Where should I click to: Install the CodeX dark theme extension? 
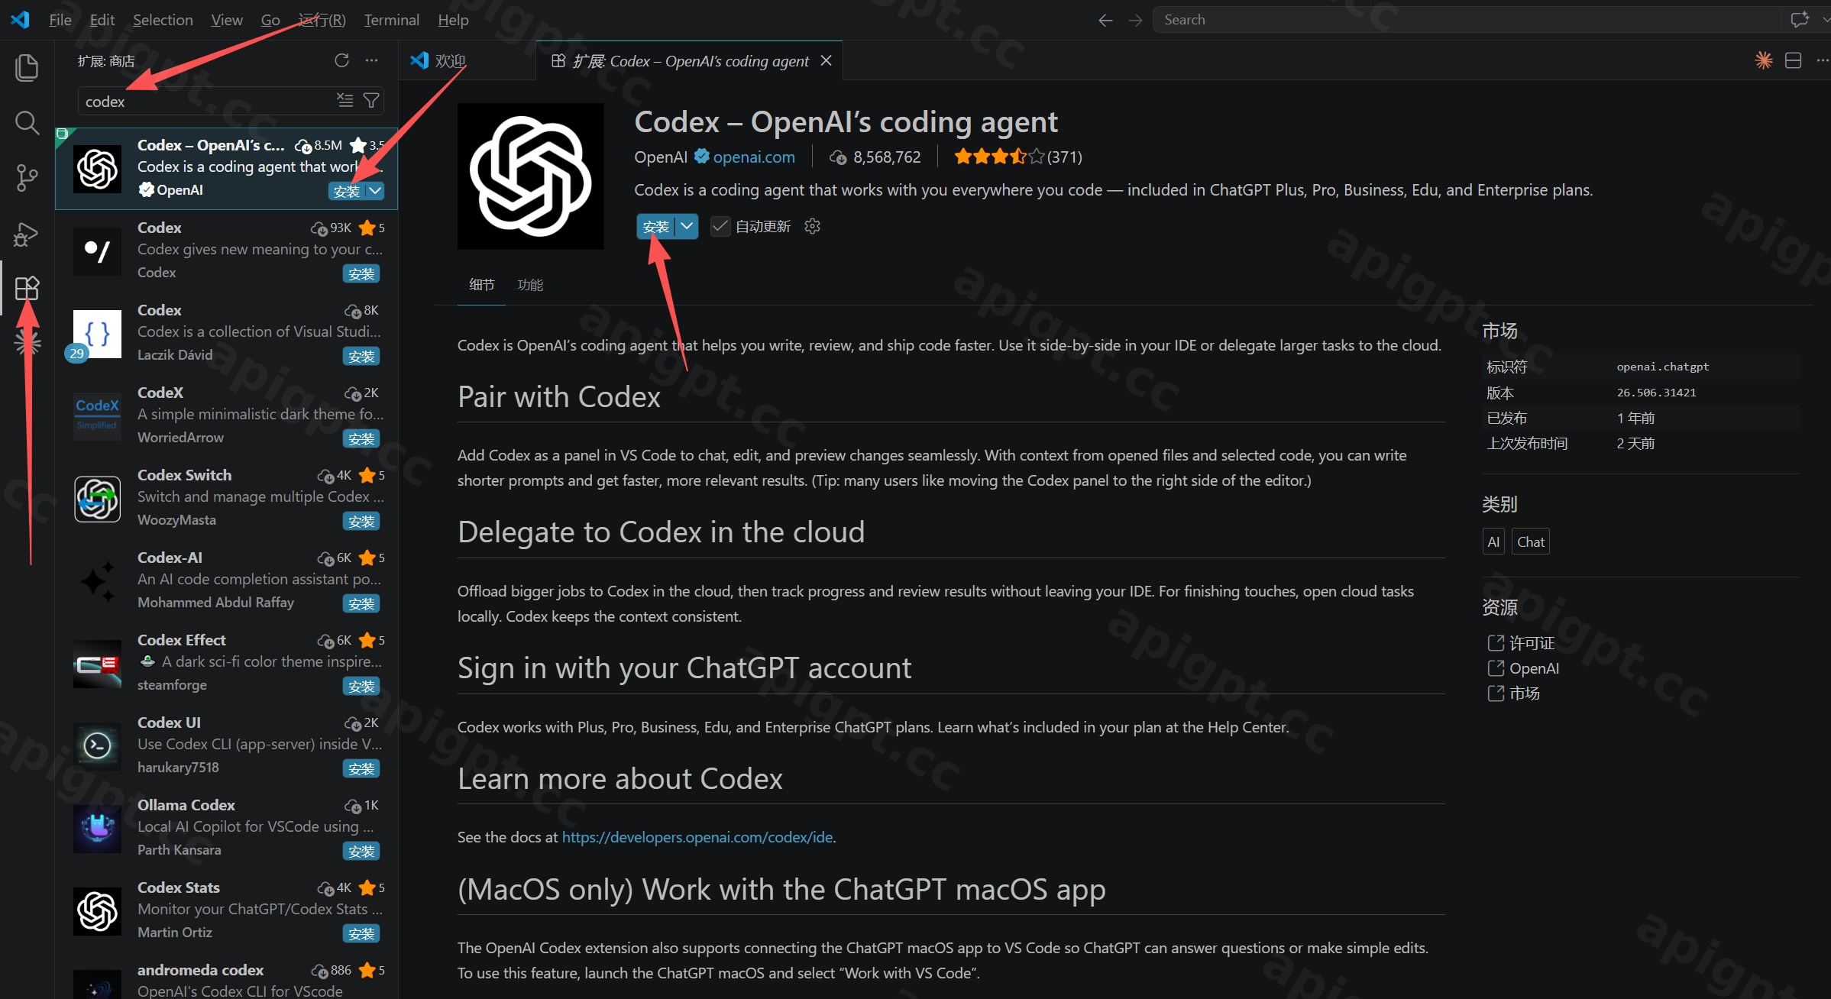point(361,439)
